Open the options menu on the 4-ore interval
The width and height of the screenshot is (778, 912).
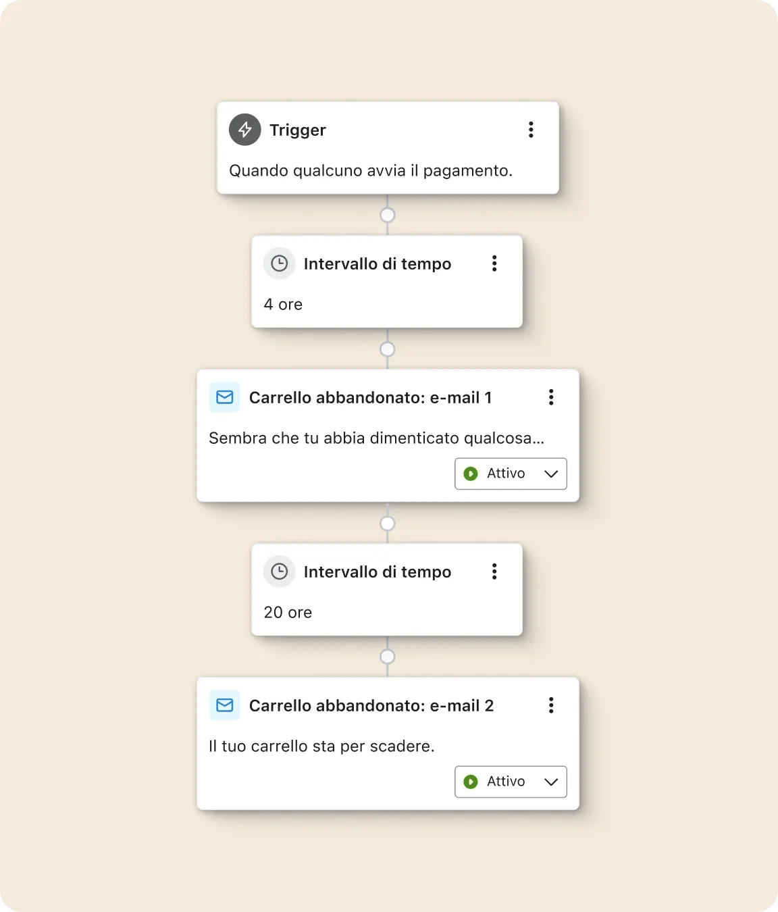point(494,263)
